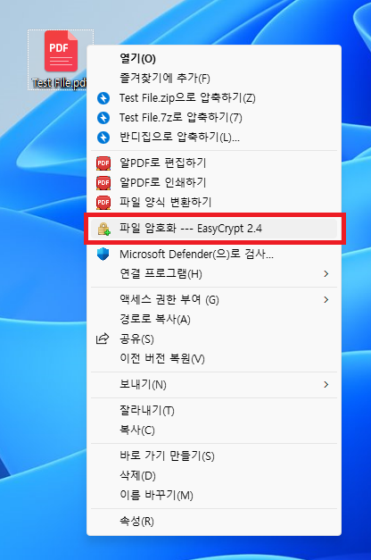Screen dimensions: 371x560
Task: Select 즐겨찾기에 추가(F)
Action: pyautogui.click(x=214, y=79)
